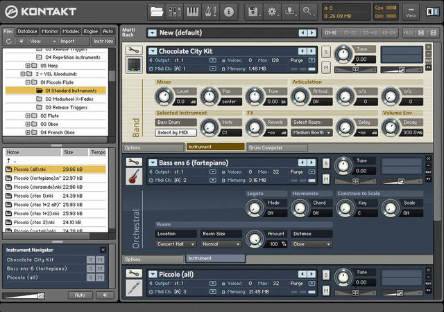The image size is (444, 312).
Task: Click the flute icon of Piccolo (all)
Action: (134, 288)
